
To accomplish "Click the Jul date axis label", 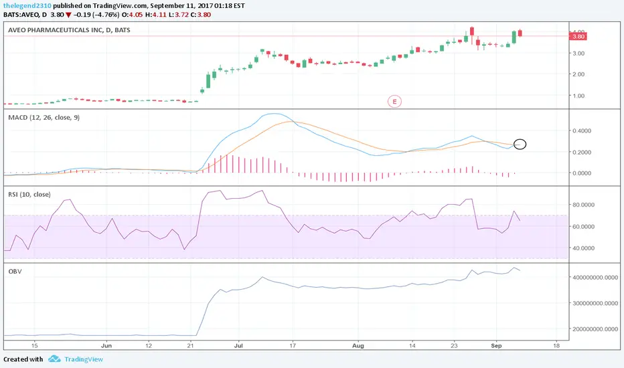I will 238,346.
